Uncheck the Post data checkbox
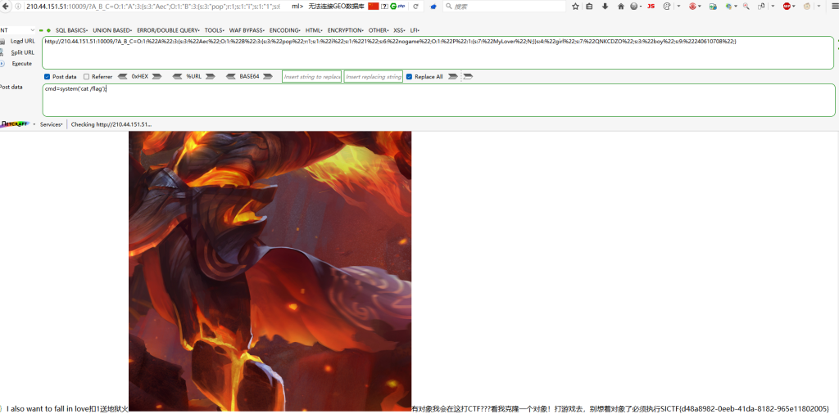Viewport: 839px width, 414px height. click(x=47, y=77)
